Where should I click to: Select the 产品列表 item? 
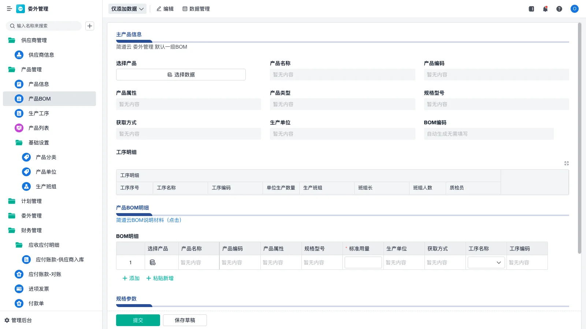(x=39, y=128)
